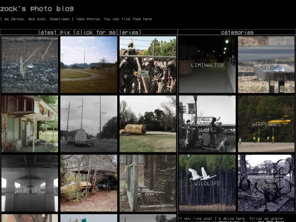Open the overturned yellow tank photo

tap(148, 124)
